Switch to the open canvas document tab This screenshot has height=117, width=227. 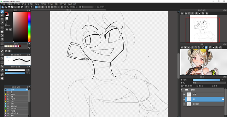coord(68,10)
